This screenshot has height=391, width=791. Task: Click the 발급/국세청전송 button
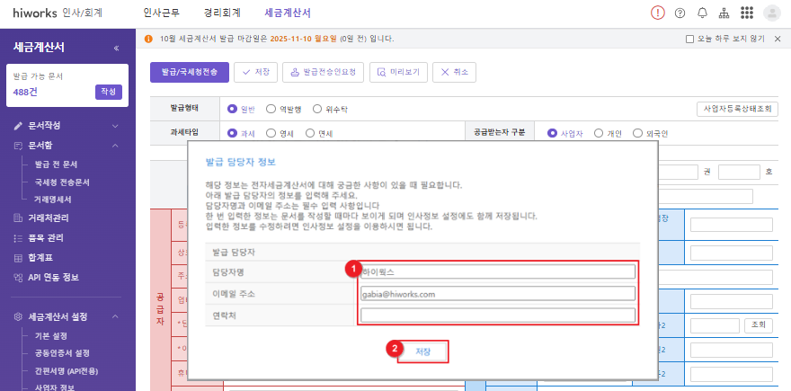pyautogui.click(x=189, y=72)
